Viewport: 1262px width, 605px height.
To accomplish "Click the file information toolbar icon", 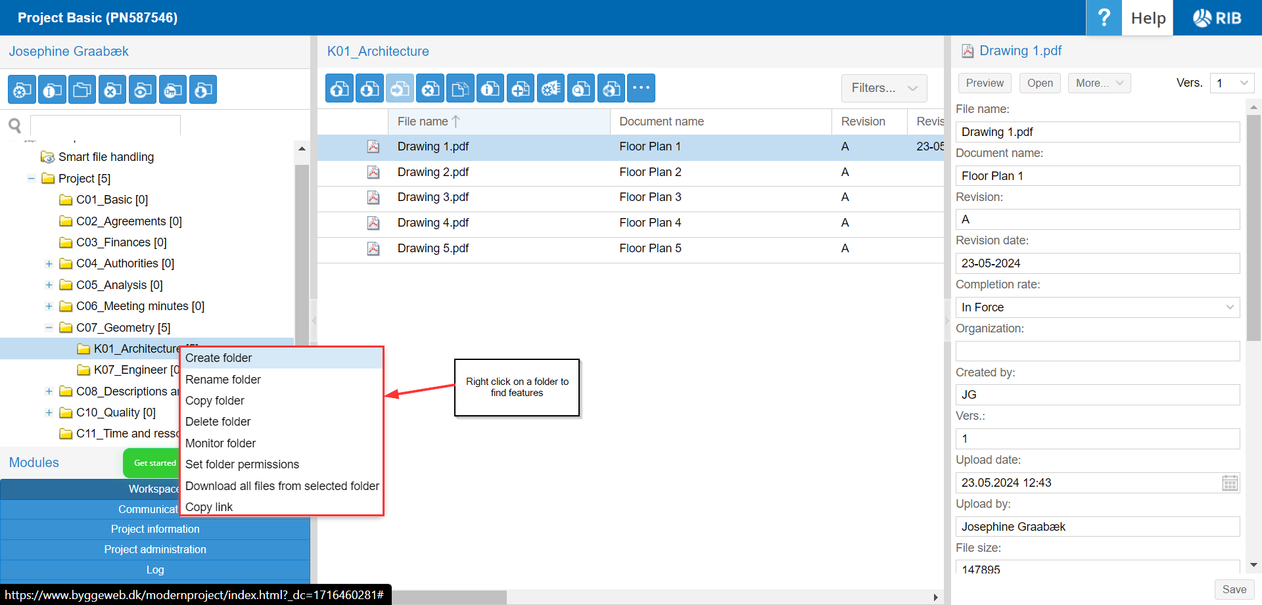I will pos(490,89).
